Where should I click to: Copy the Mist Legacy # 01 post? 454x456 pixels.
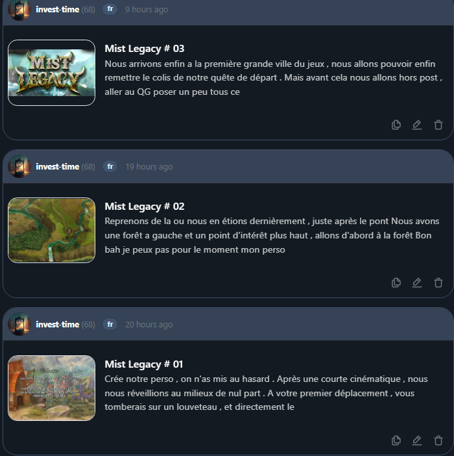(396, 440)
